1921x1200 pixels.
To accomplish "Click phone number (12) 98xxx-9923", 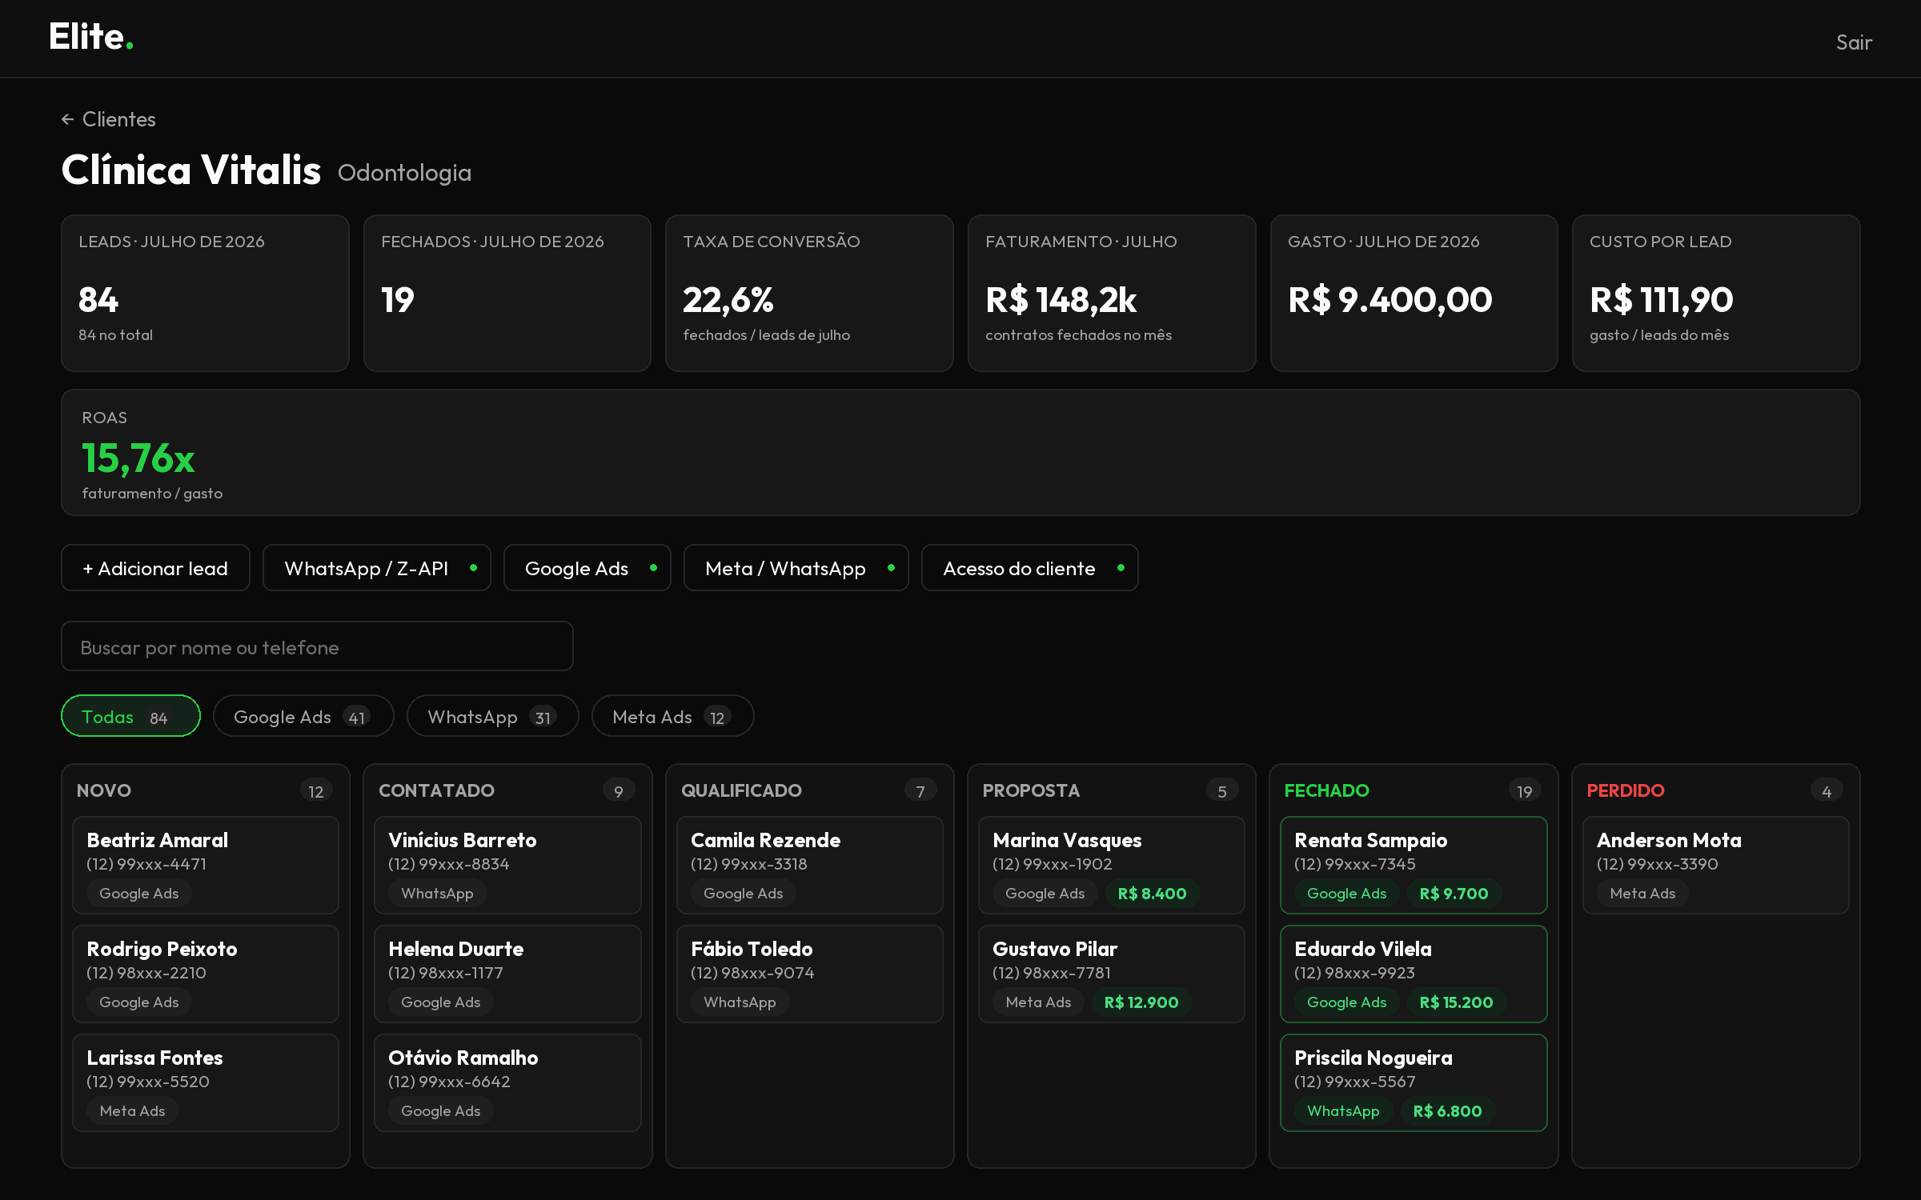I will [x=1354, y=973].
